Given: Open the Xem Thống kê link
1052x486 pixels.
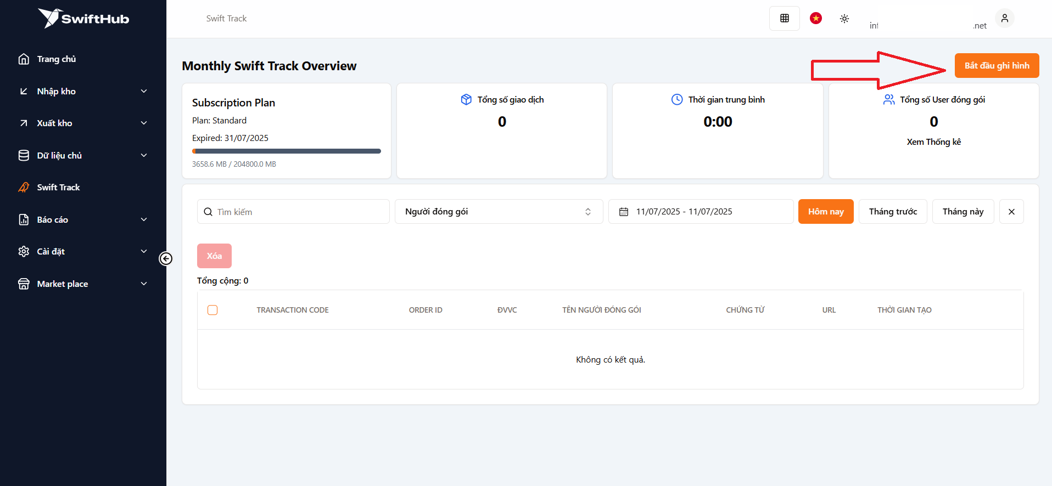Looking at the screenshot, I should tap(933, 142).
